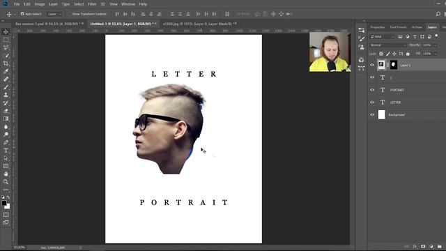Select the Clone Stamp tool

click(x=6, y=95)
